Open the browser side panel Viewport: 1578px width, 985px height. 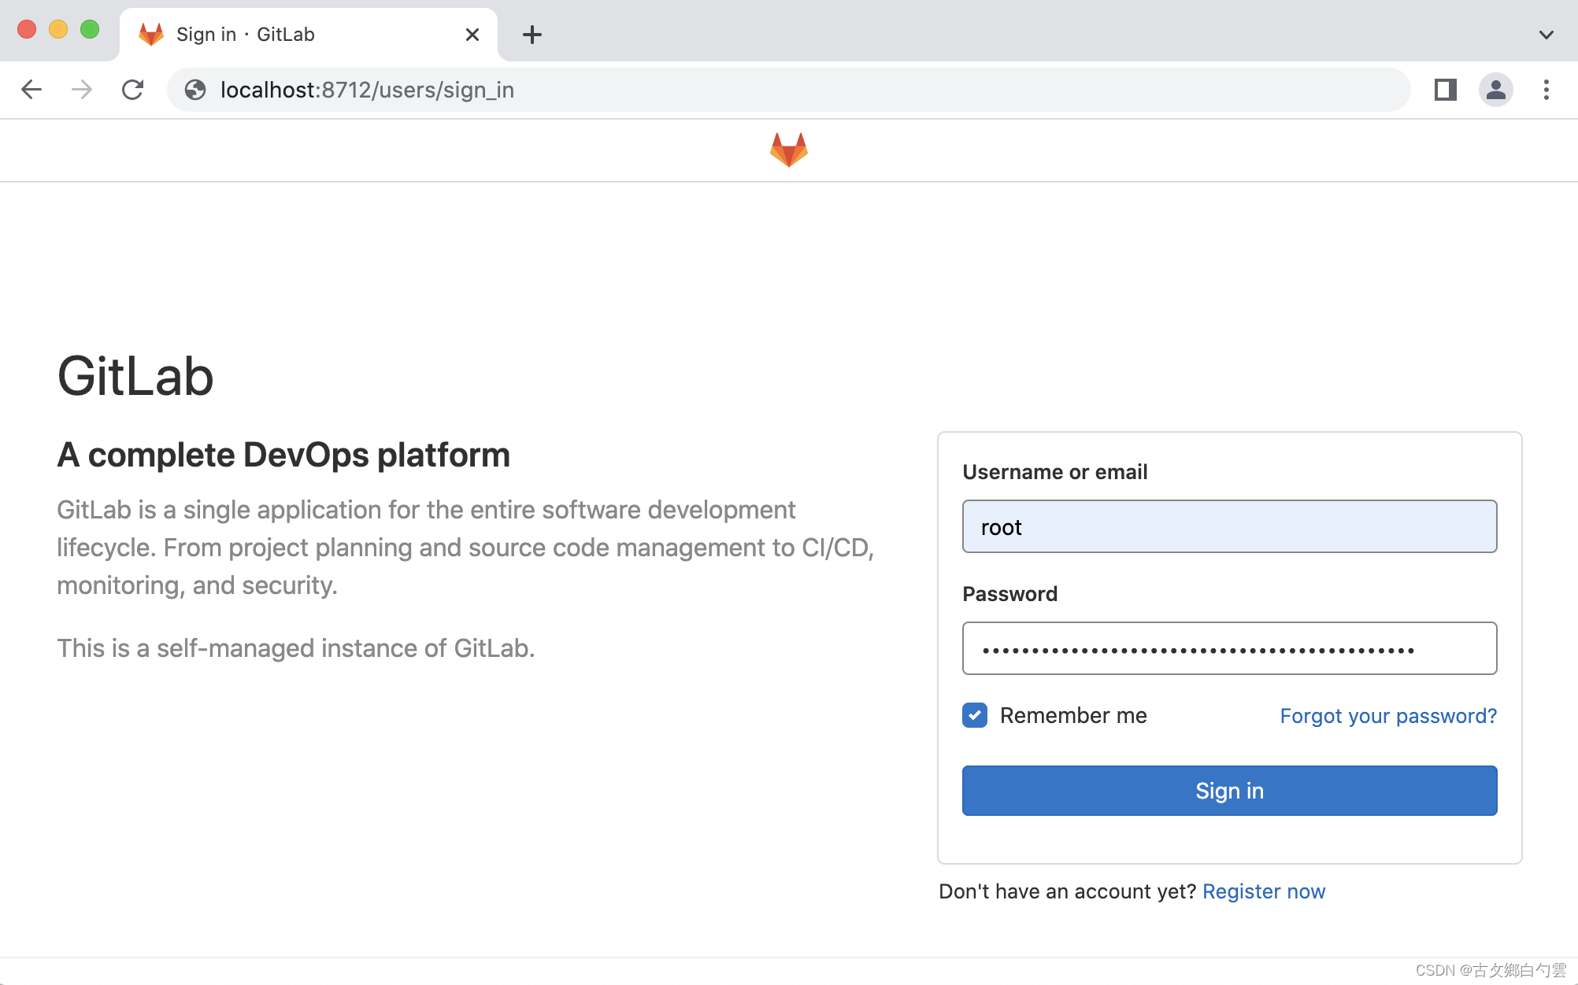click(1446, 90)
